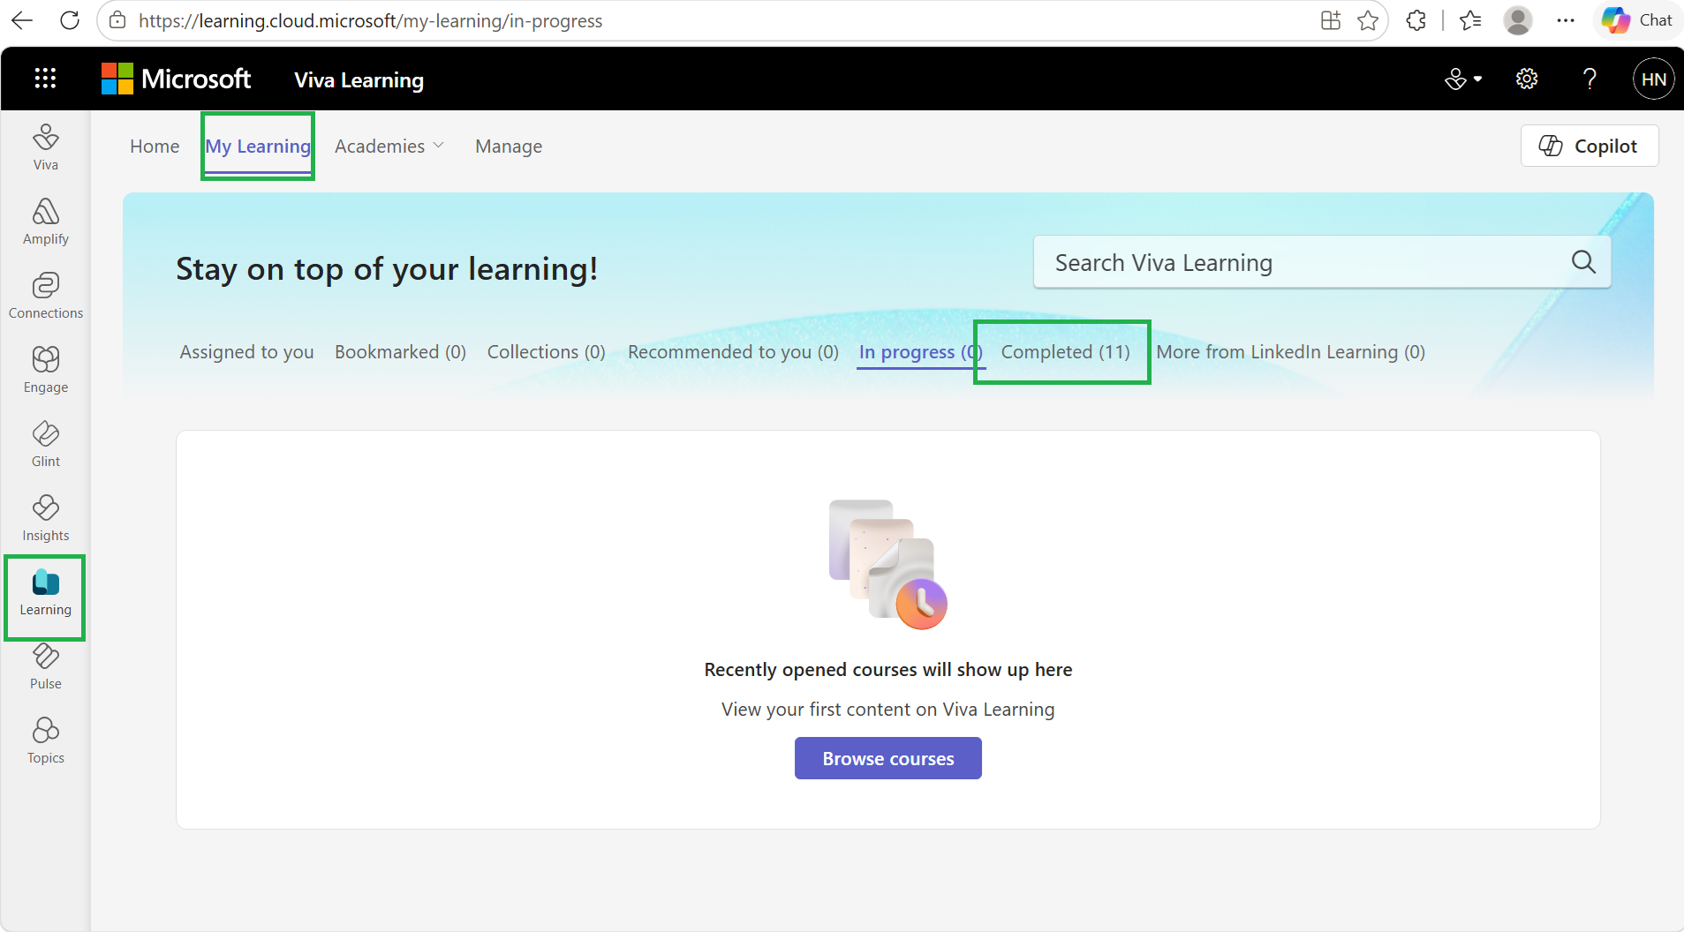Click the Viva Learning title
1684x932 pixels.
(x=359, y=79)
